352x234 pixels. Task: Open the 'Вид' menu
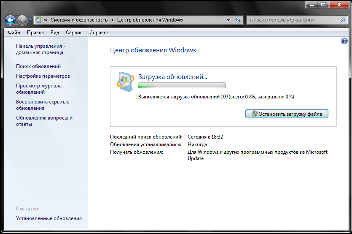pos(55,33)
